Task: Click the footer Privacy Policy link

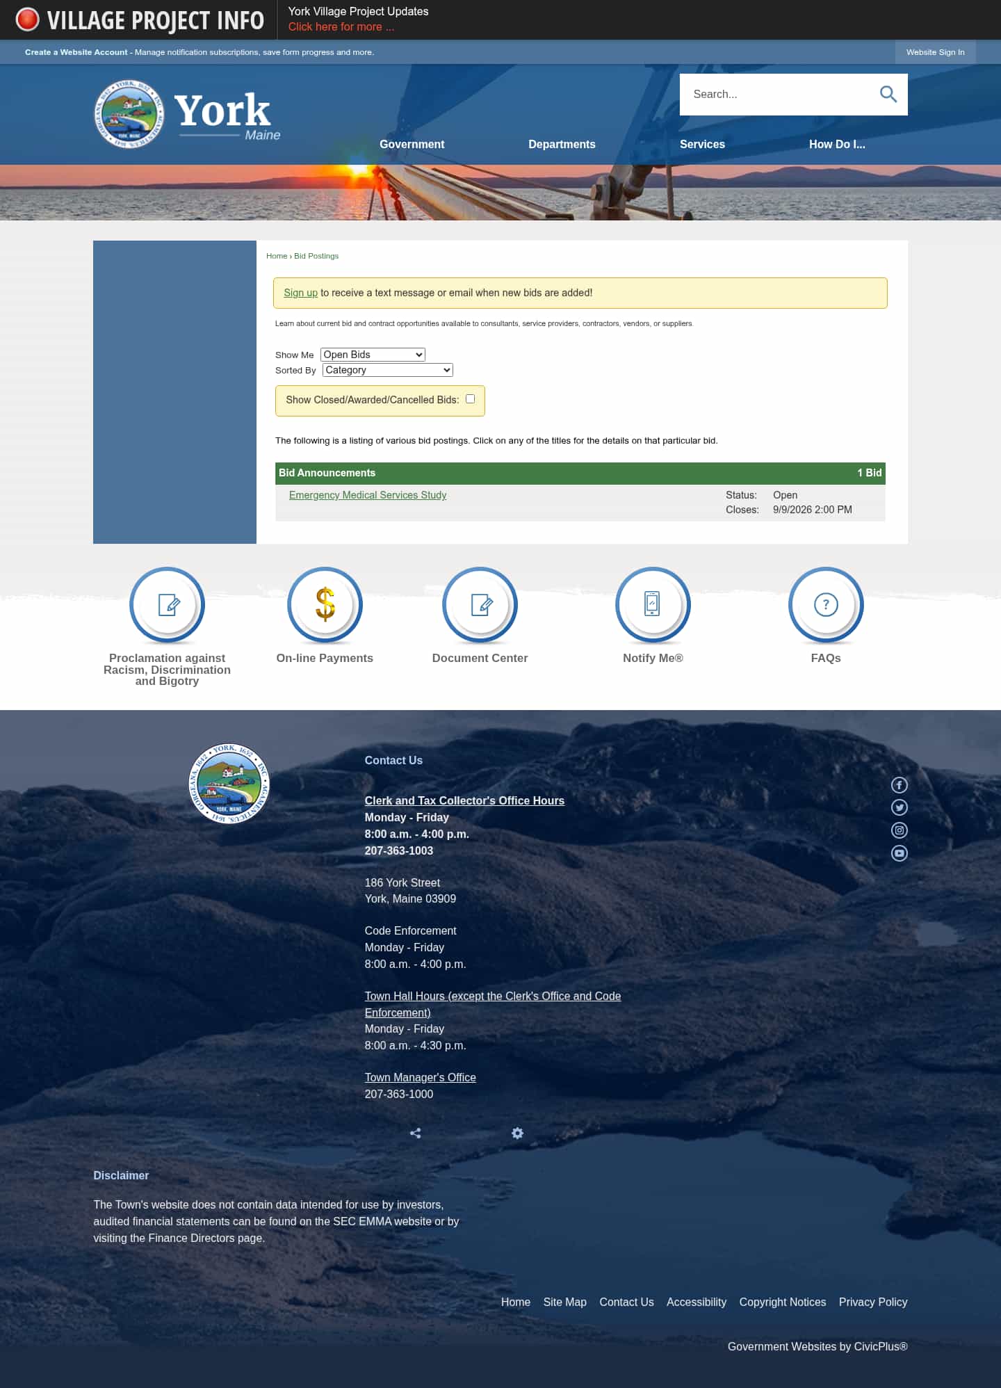Action: [873, 1302]
